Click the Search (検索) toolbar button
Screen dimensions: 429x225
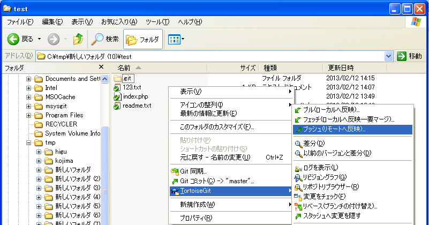pyautogui.click(x=105, y=39)
